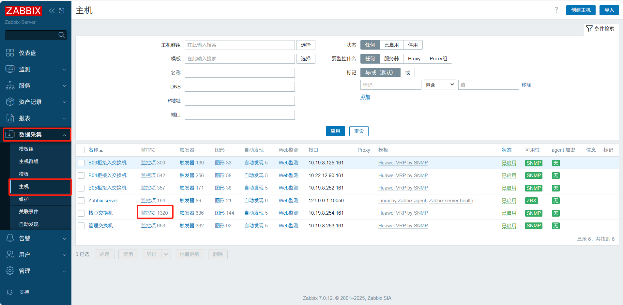Open the 导出 format dropdown arrow
The height and width of the screenshot is (305, 623).
click(166, 254)
